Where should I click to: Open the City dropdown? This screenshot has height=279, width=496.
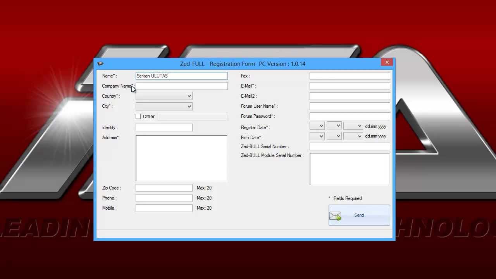pos(164,106)
